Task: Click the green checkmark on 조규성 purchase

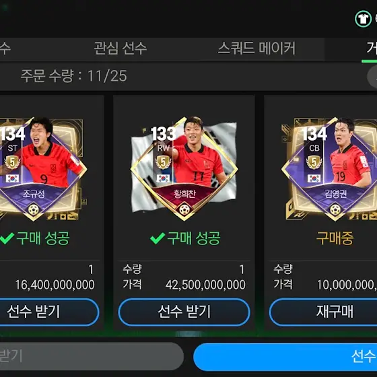Action: (7, 238)
